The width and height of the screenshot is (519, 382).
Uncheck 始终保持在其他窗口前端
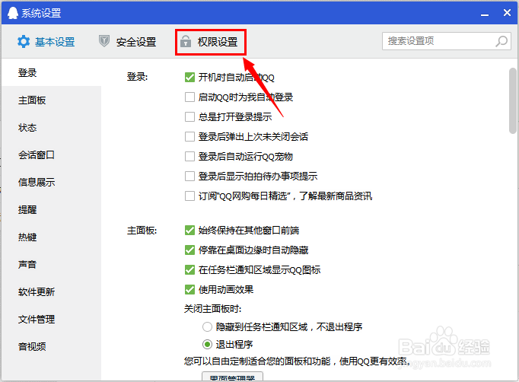189,230
